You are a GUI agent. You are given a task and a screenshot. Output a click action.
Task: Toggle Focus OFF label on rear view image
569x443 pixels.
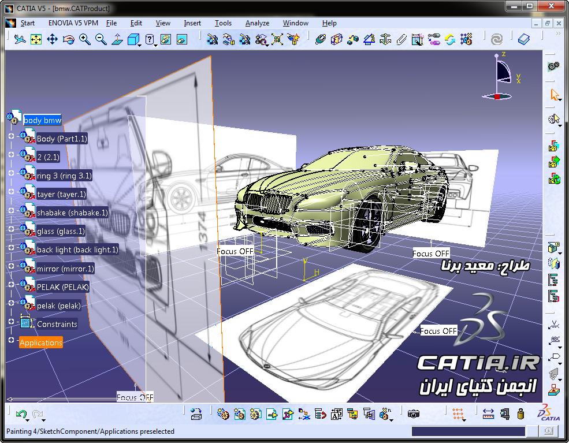[431, 254]
